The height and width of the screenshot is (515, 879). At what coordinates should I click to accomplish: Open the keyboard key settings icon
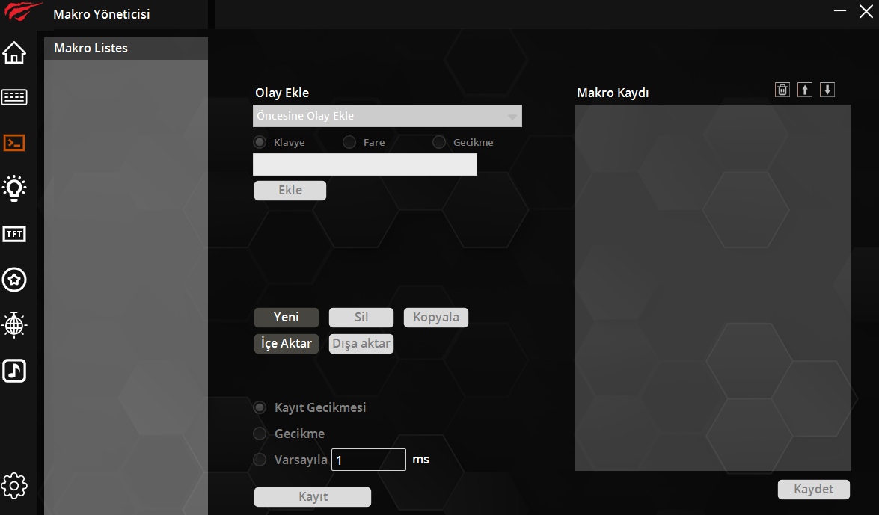click(14, 97)
